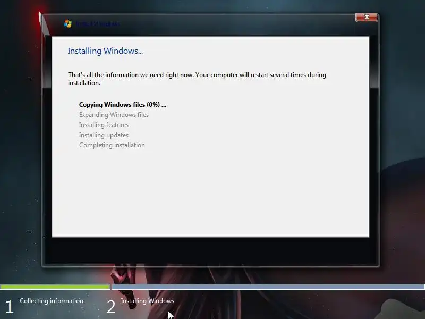Click the Collecting information stage label
Screen dimensions: 425x319
click(52, 301)
